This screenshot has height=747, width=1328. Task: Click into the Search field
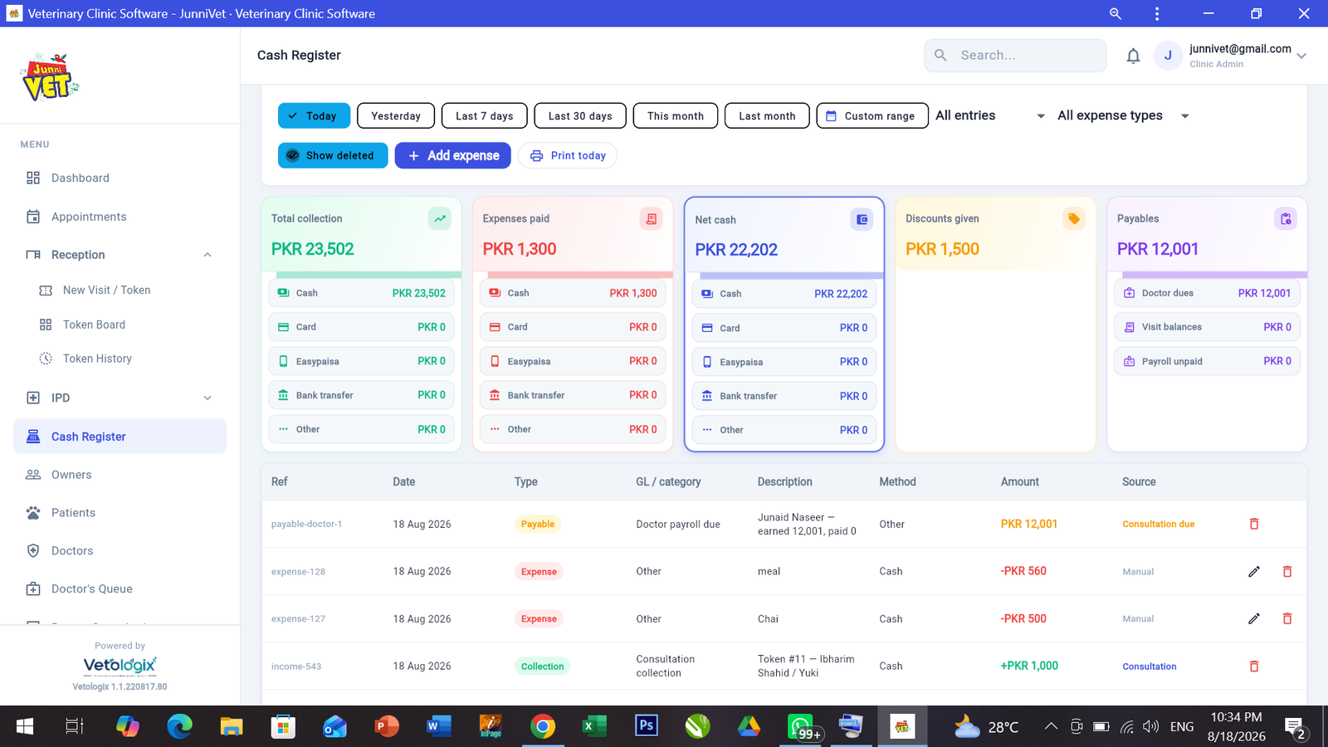(x=1015, y=56)
